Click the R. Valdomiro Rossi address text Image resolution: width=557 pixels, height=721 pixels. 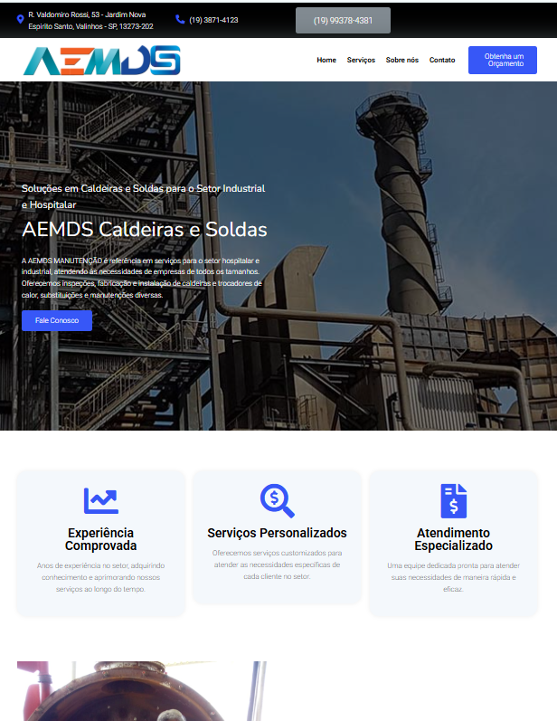tap(90, 21)
